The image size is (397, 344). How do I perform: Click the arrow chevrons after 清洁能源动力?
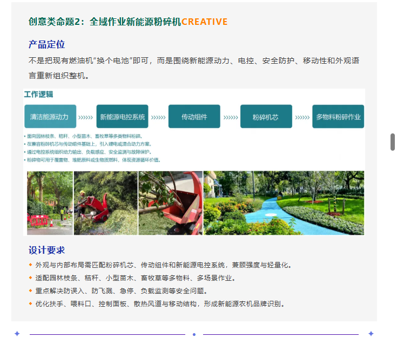coord(85,117)
